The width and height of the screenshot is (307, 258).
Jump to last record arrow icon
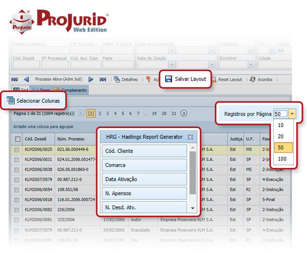coord(103,79)
